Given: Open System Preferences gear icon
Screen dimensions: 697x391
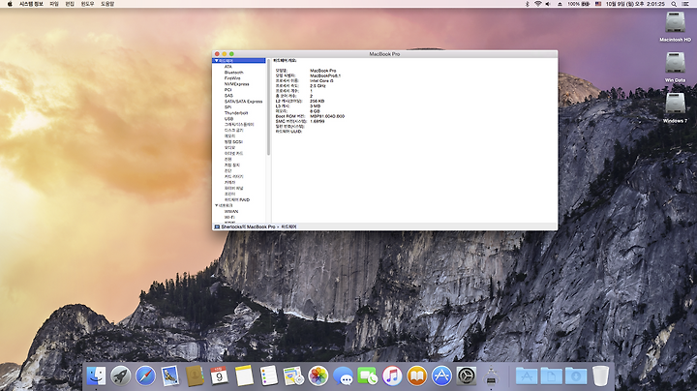Looking at the screenshot, I should click(467, 376).
